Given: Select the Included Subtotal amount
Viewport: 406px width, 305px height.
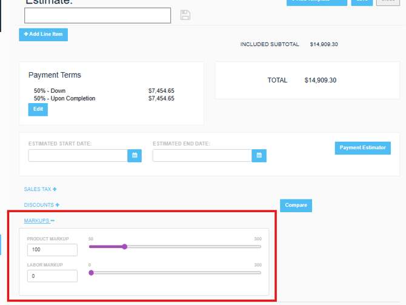Looking at the screenshot, I should tap(324, 44).
